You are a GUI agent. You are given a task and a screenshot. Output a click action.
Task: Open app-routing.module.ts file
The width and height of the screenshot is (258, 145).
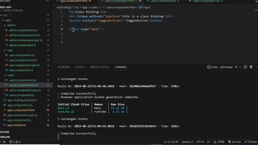click(22, 100)
